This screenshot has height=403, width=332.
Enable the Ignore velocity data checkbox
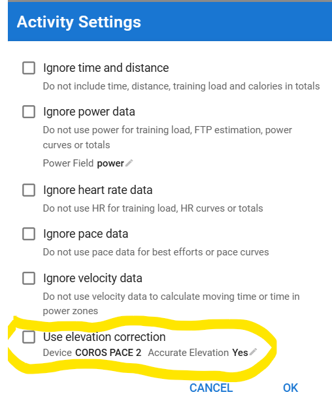tap(29, 278)
